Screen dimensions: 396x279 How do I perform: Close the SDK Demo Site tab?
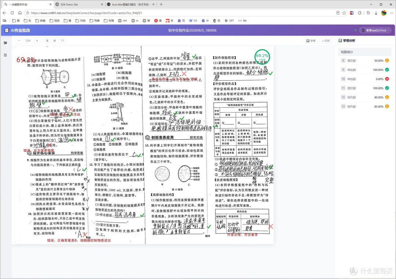pos(102,4)
